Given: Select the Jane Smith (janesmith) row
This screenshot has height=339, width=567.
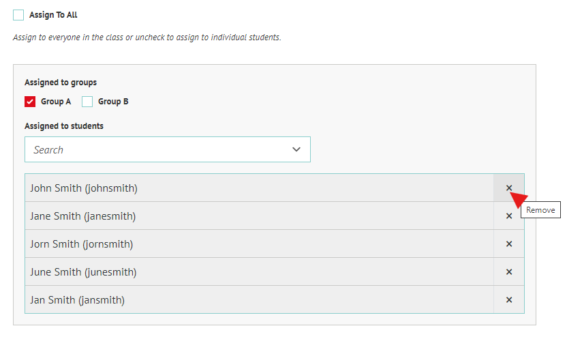Looking at the screenshot, I should click(x=259, y=216).
